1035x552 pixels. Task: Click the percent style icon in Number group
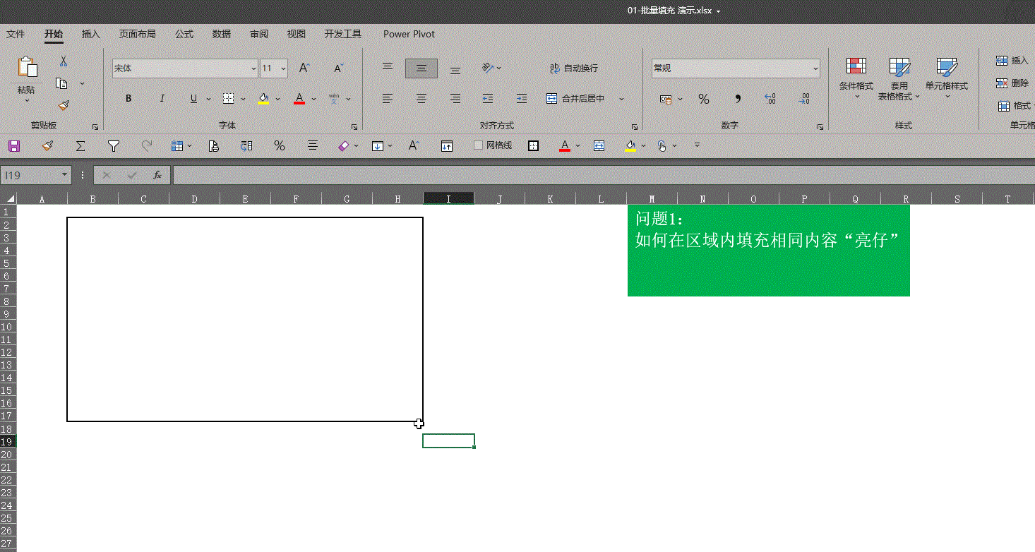[704, 100]
